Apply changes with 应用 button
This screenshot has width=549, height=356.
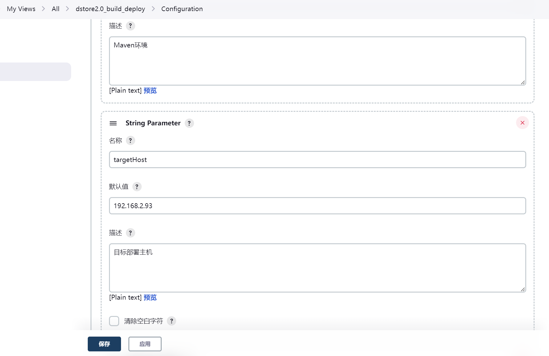(x=145, y=344)
